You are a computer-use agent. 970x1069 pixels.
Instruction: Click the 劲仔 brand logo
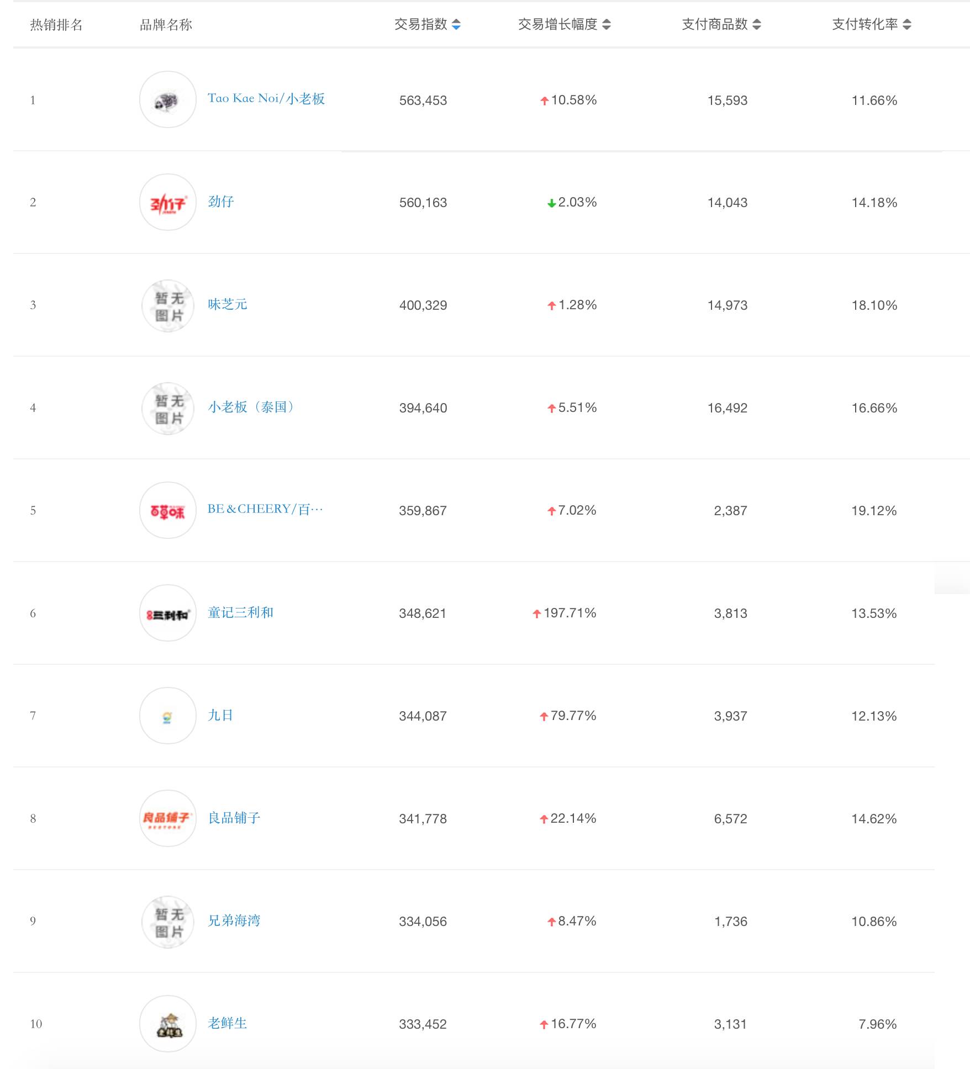coord(168,203)
